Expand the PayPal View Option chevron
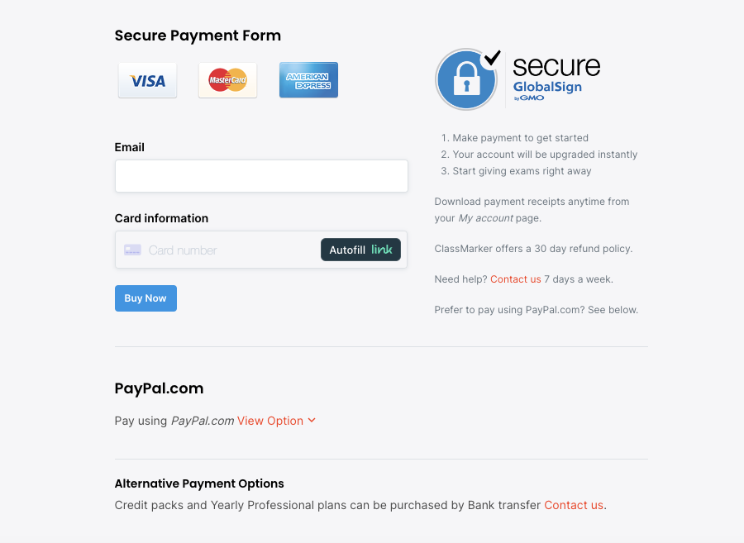 pyautogui.click(x=312, y=420)
